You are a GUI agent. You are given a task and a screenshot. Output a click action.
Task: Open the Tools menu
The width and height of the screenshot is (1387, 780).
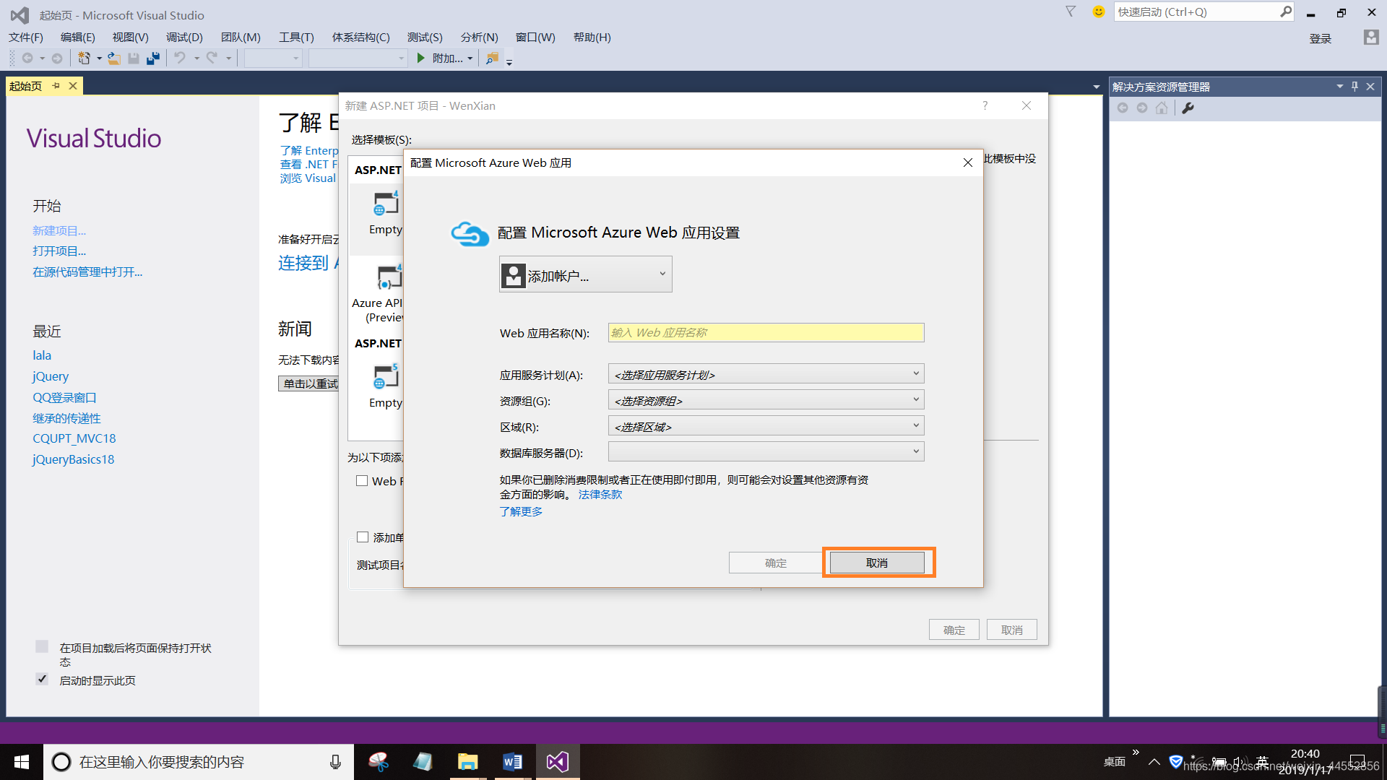pyautogui.click(x=296, y=38)
